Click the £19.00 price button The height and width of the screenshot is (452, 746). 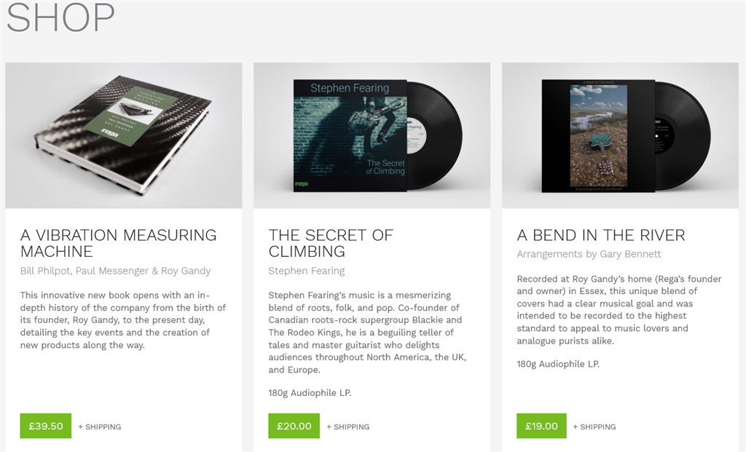pyautogui.click(x=541, y=426)
